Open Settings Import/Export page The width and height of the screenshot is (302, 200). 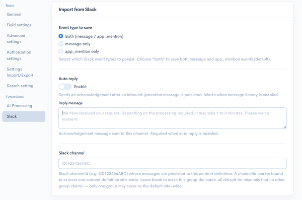[x=20, y=72]
